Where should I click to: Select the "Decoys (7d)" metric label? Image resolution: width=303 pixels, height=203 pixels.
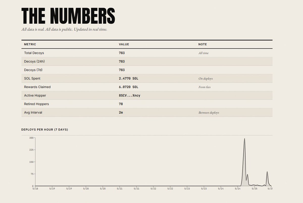[x=33, y=70]
